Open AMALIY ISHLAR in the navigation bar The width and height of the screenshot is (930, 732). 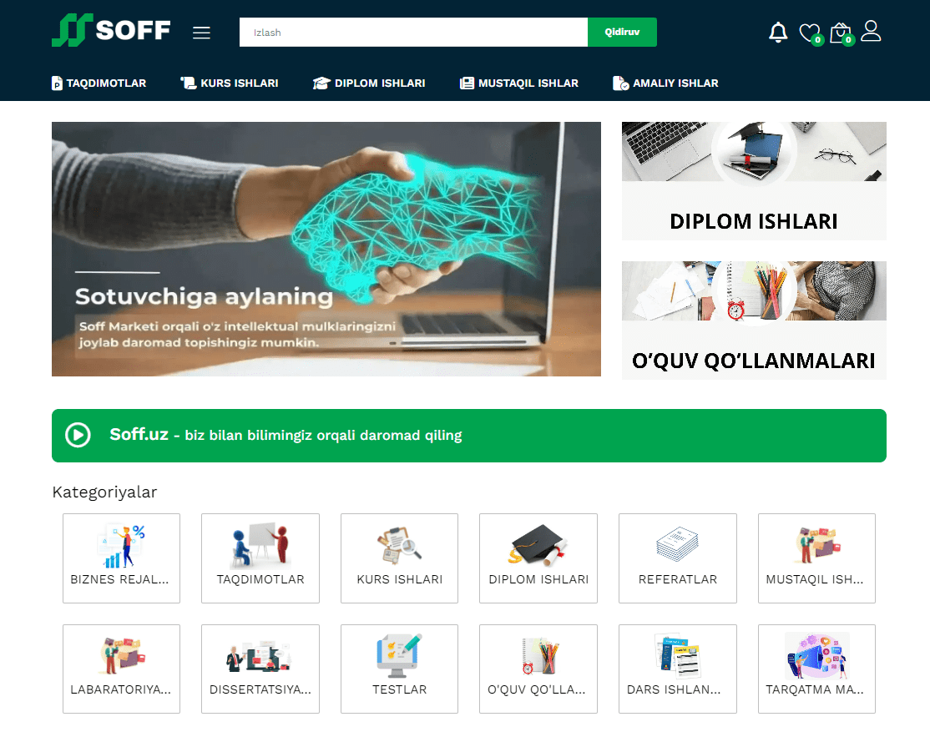[665, 83]
